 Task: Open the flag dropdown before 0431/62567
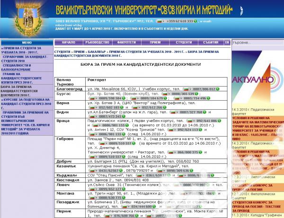coord(93,171)
